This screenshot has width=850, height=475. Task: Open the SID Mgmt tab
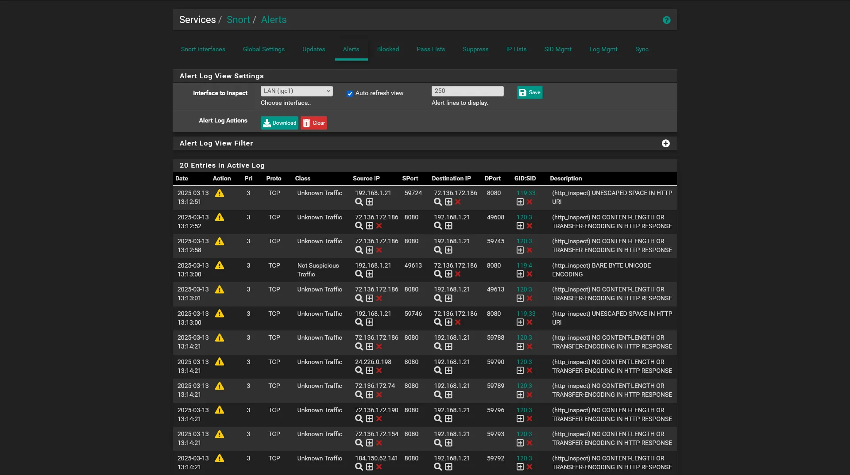tap(558, 49)
